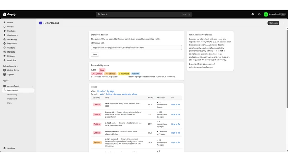Open Analytics from the sidebar
Image resolution: width=288 pixels, height=162 pixels.
point(12,60)
